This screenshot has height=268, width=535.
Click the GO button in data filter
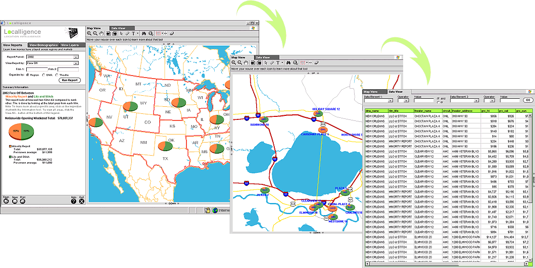tap(528, 100)
